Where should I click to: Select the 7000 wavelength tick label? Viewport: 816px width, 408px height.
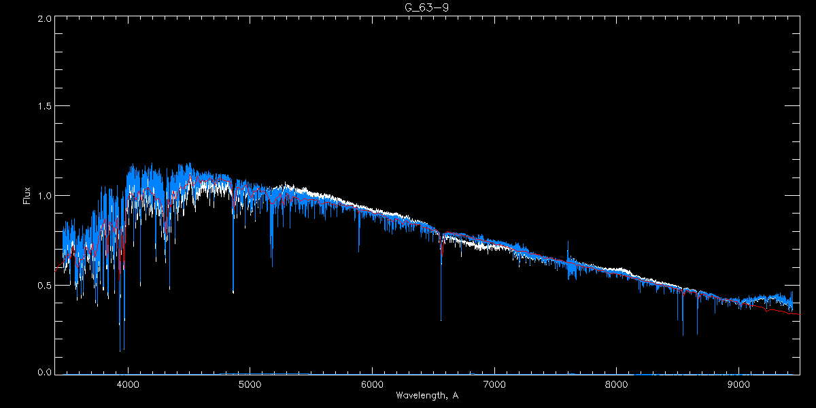494,385
